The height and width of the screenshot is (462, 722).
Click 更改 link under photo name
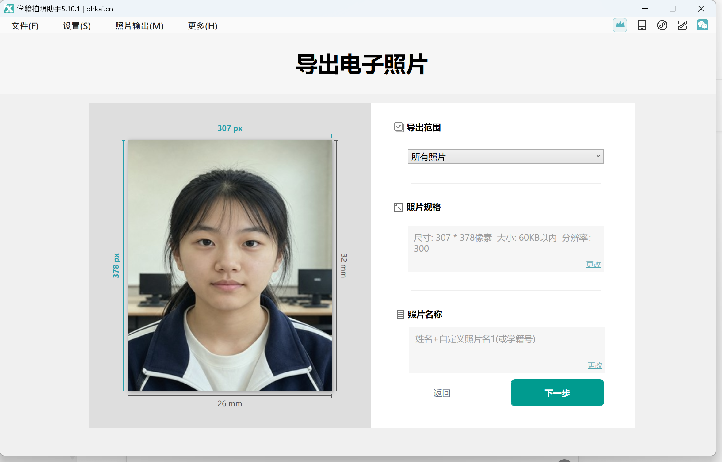coord(595,365)
